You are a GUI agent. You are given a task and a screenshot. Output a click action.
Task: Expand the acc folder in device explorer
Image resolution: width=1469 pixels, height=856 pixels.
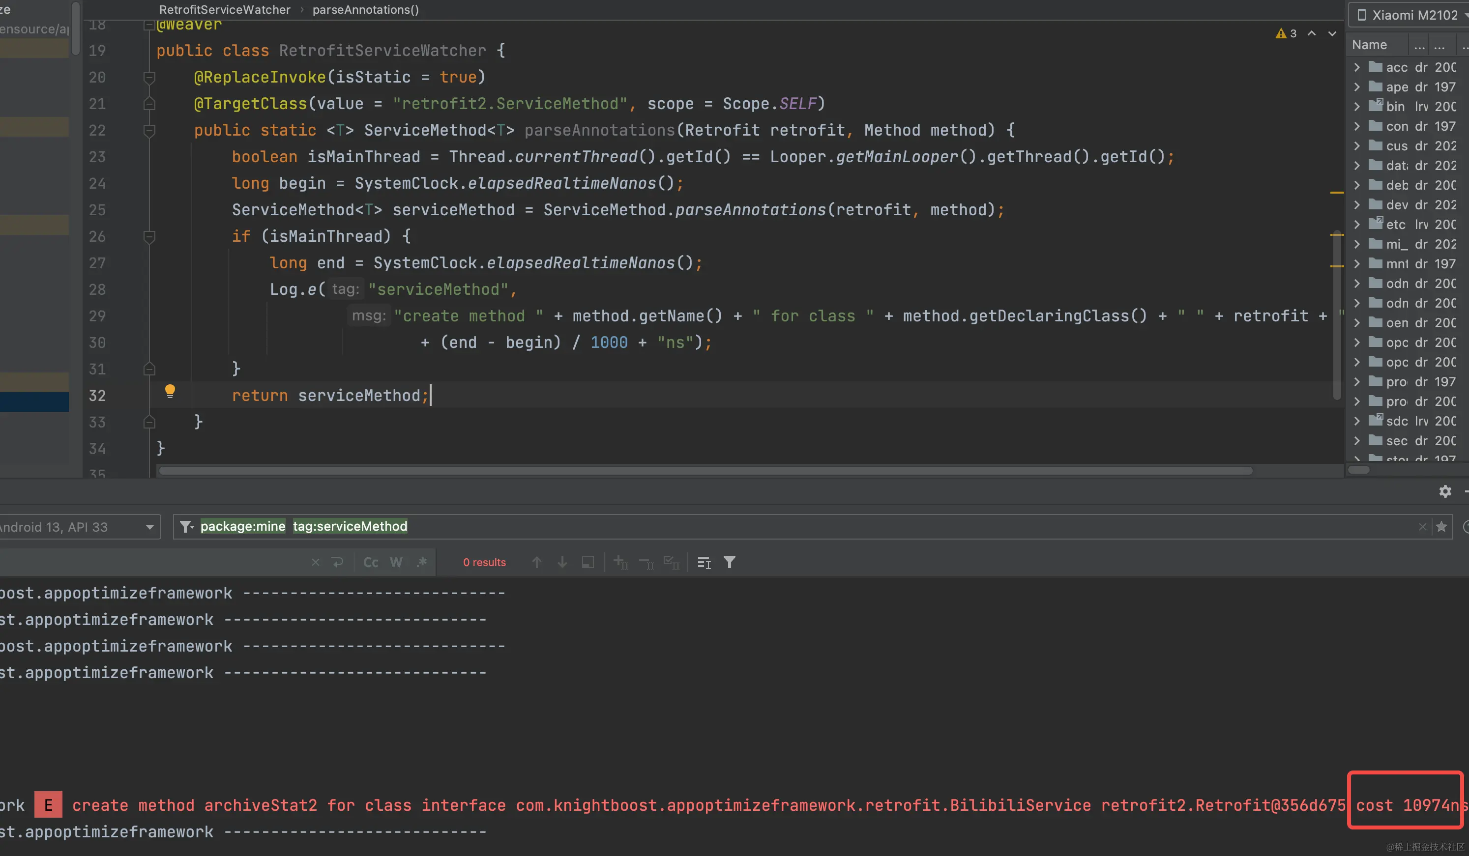click(x=1358, y=68)
